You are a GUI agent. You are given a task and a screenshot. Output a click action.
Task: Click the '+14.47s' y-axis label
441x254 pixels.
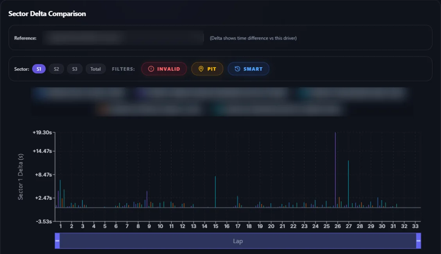pyautogui.click(x=42, y=151)
